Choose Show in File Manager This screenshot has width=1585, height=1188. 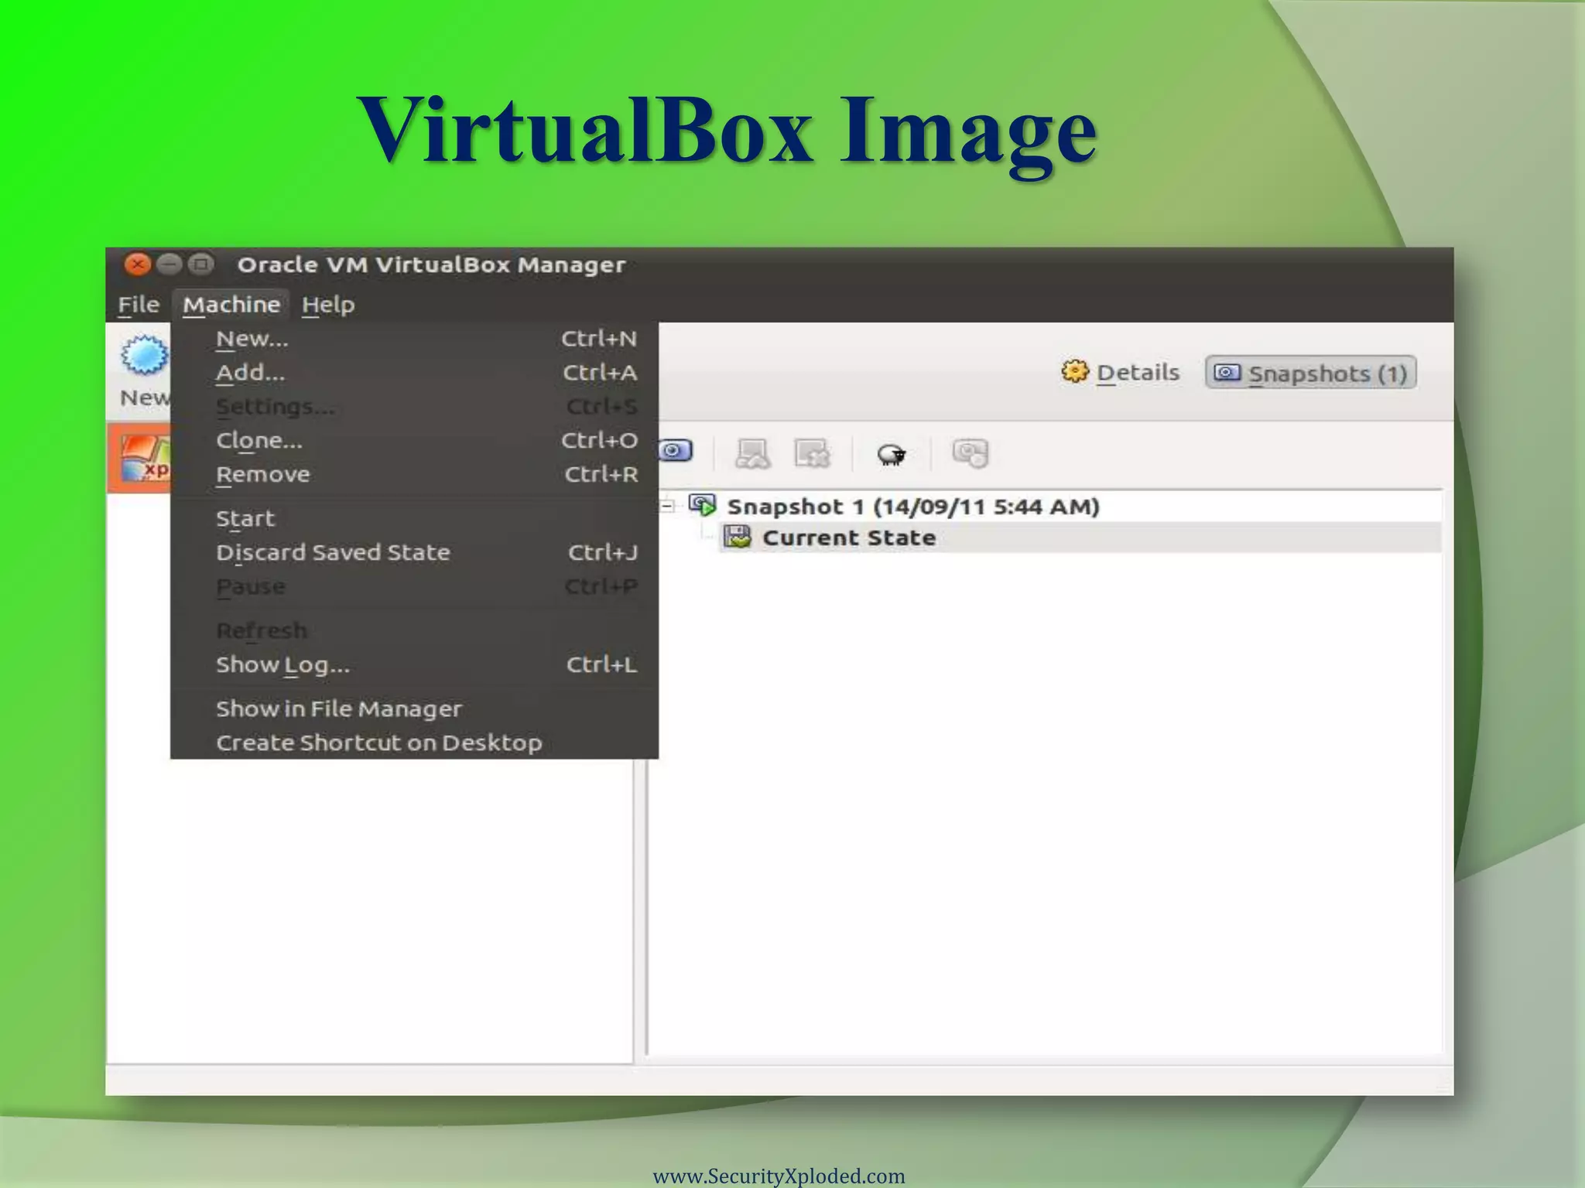point(415,709)
